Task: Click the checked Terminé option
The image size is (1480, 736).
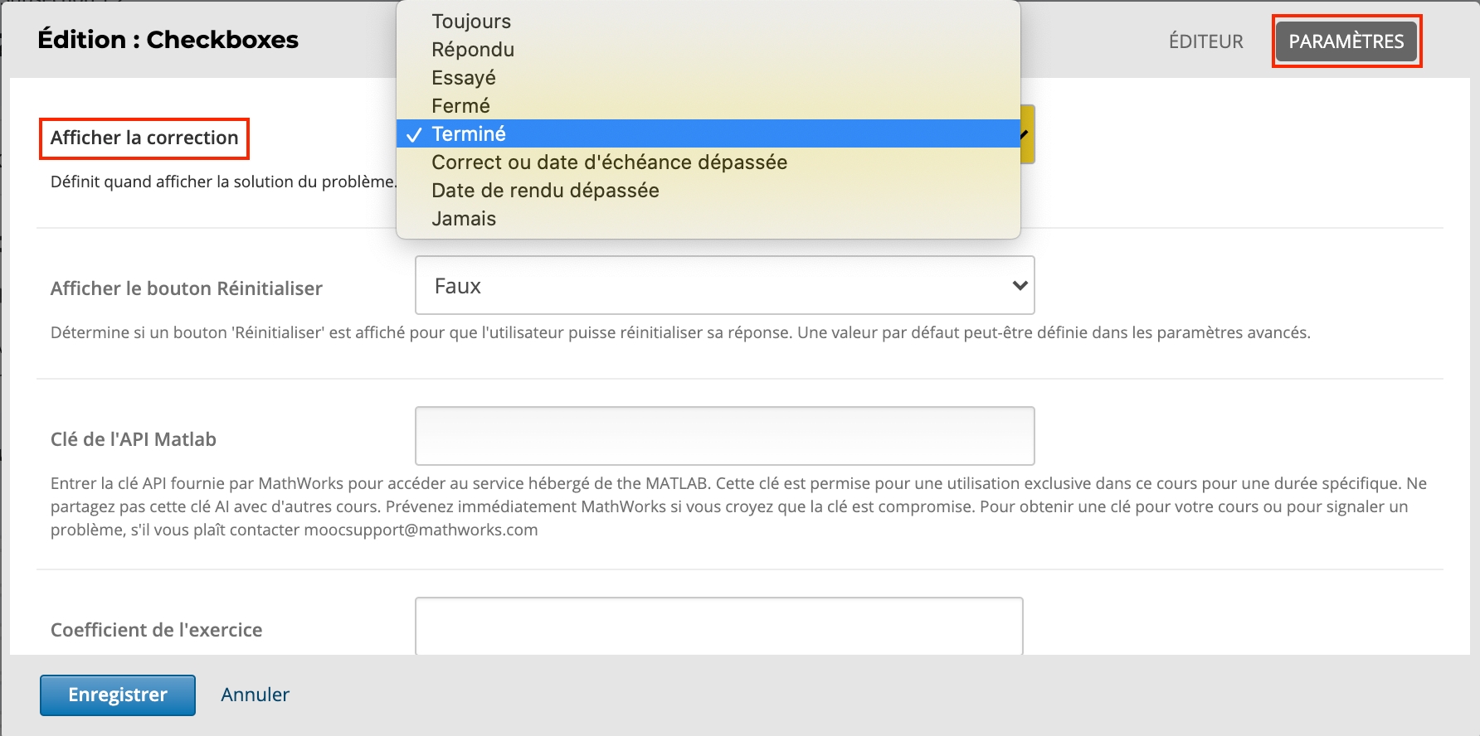Action: click(469, 134)
